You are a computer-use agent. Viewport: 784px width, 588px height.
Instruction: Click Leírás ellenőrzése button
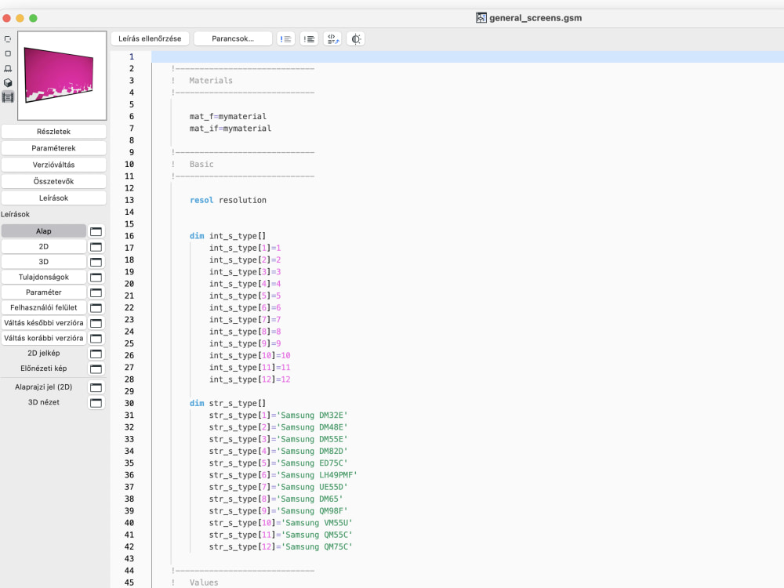[150, 38]
